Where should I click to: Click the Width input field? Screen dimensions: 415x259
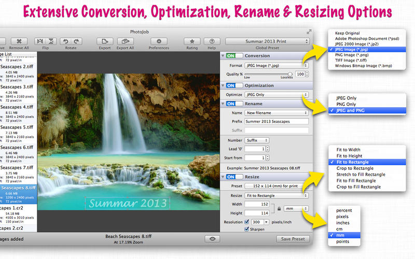[x=257, y=204]
